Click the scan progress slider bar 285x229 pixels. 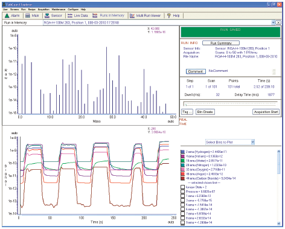231,105
